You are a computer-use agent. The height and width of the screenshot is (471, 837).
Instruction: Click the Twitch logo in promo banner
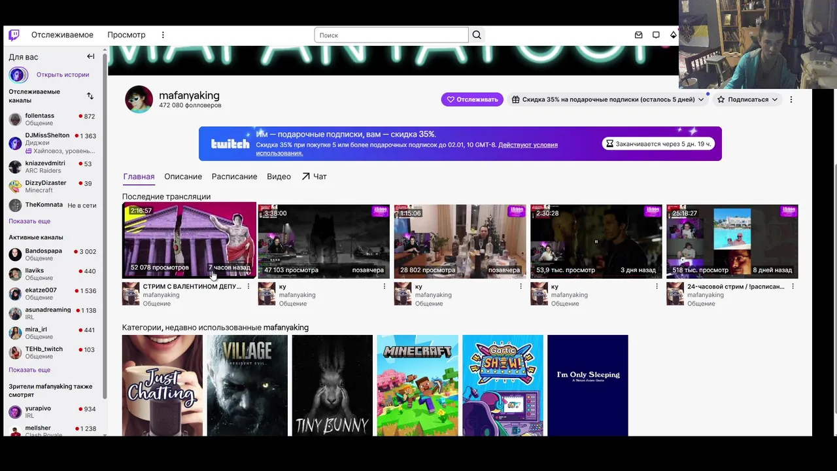click(x=230, y=144)
